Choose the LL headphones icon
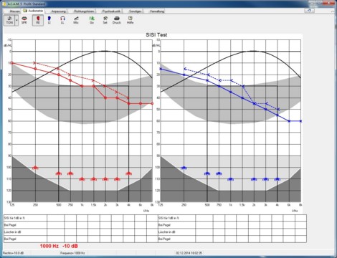 [x=62, y=20]
